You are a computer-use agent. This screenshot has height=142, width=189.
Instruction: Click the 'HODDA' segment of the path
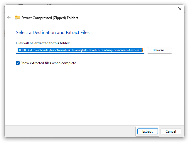[24, 50]
